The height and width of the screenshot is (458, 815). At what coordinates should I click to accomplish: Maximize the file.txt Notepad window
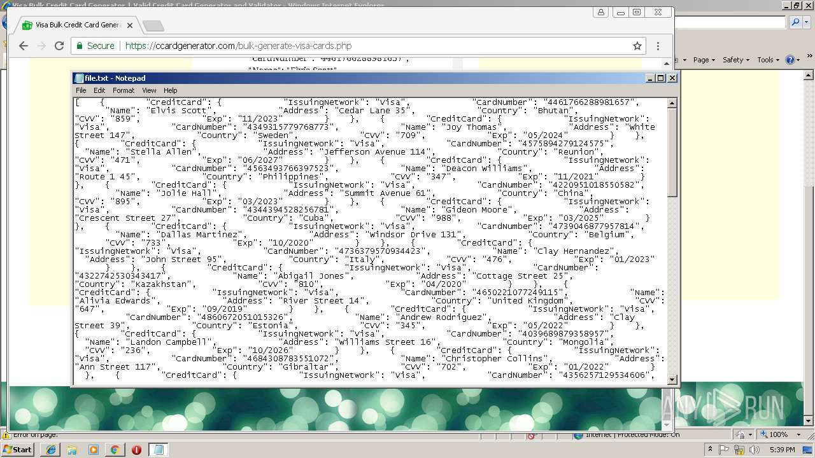pos(661,78)
